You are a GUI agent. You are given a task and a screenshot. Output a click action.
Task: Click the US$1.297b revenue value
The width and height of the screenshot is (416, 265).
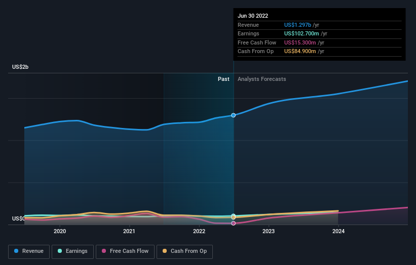click(x=297, y=25)
